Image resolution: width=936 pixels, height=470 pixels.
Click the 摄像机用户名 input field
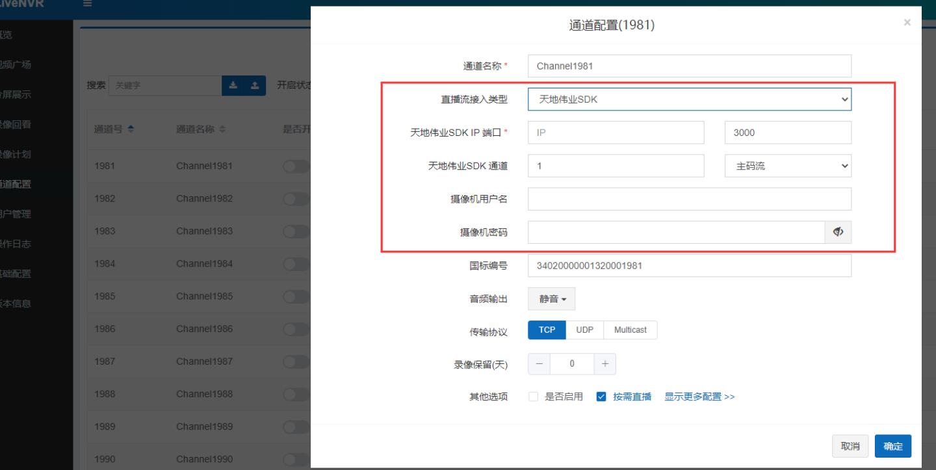pyautogui.click(x=690, y=199)
